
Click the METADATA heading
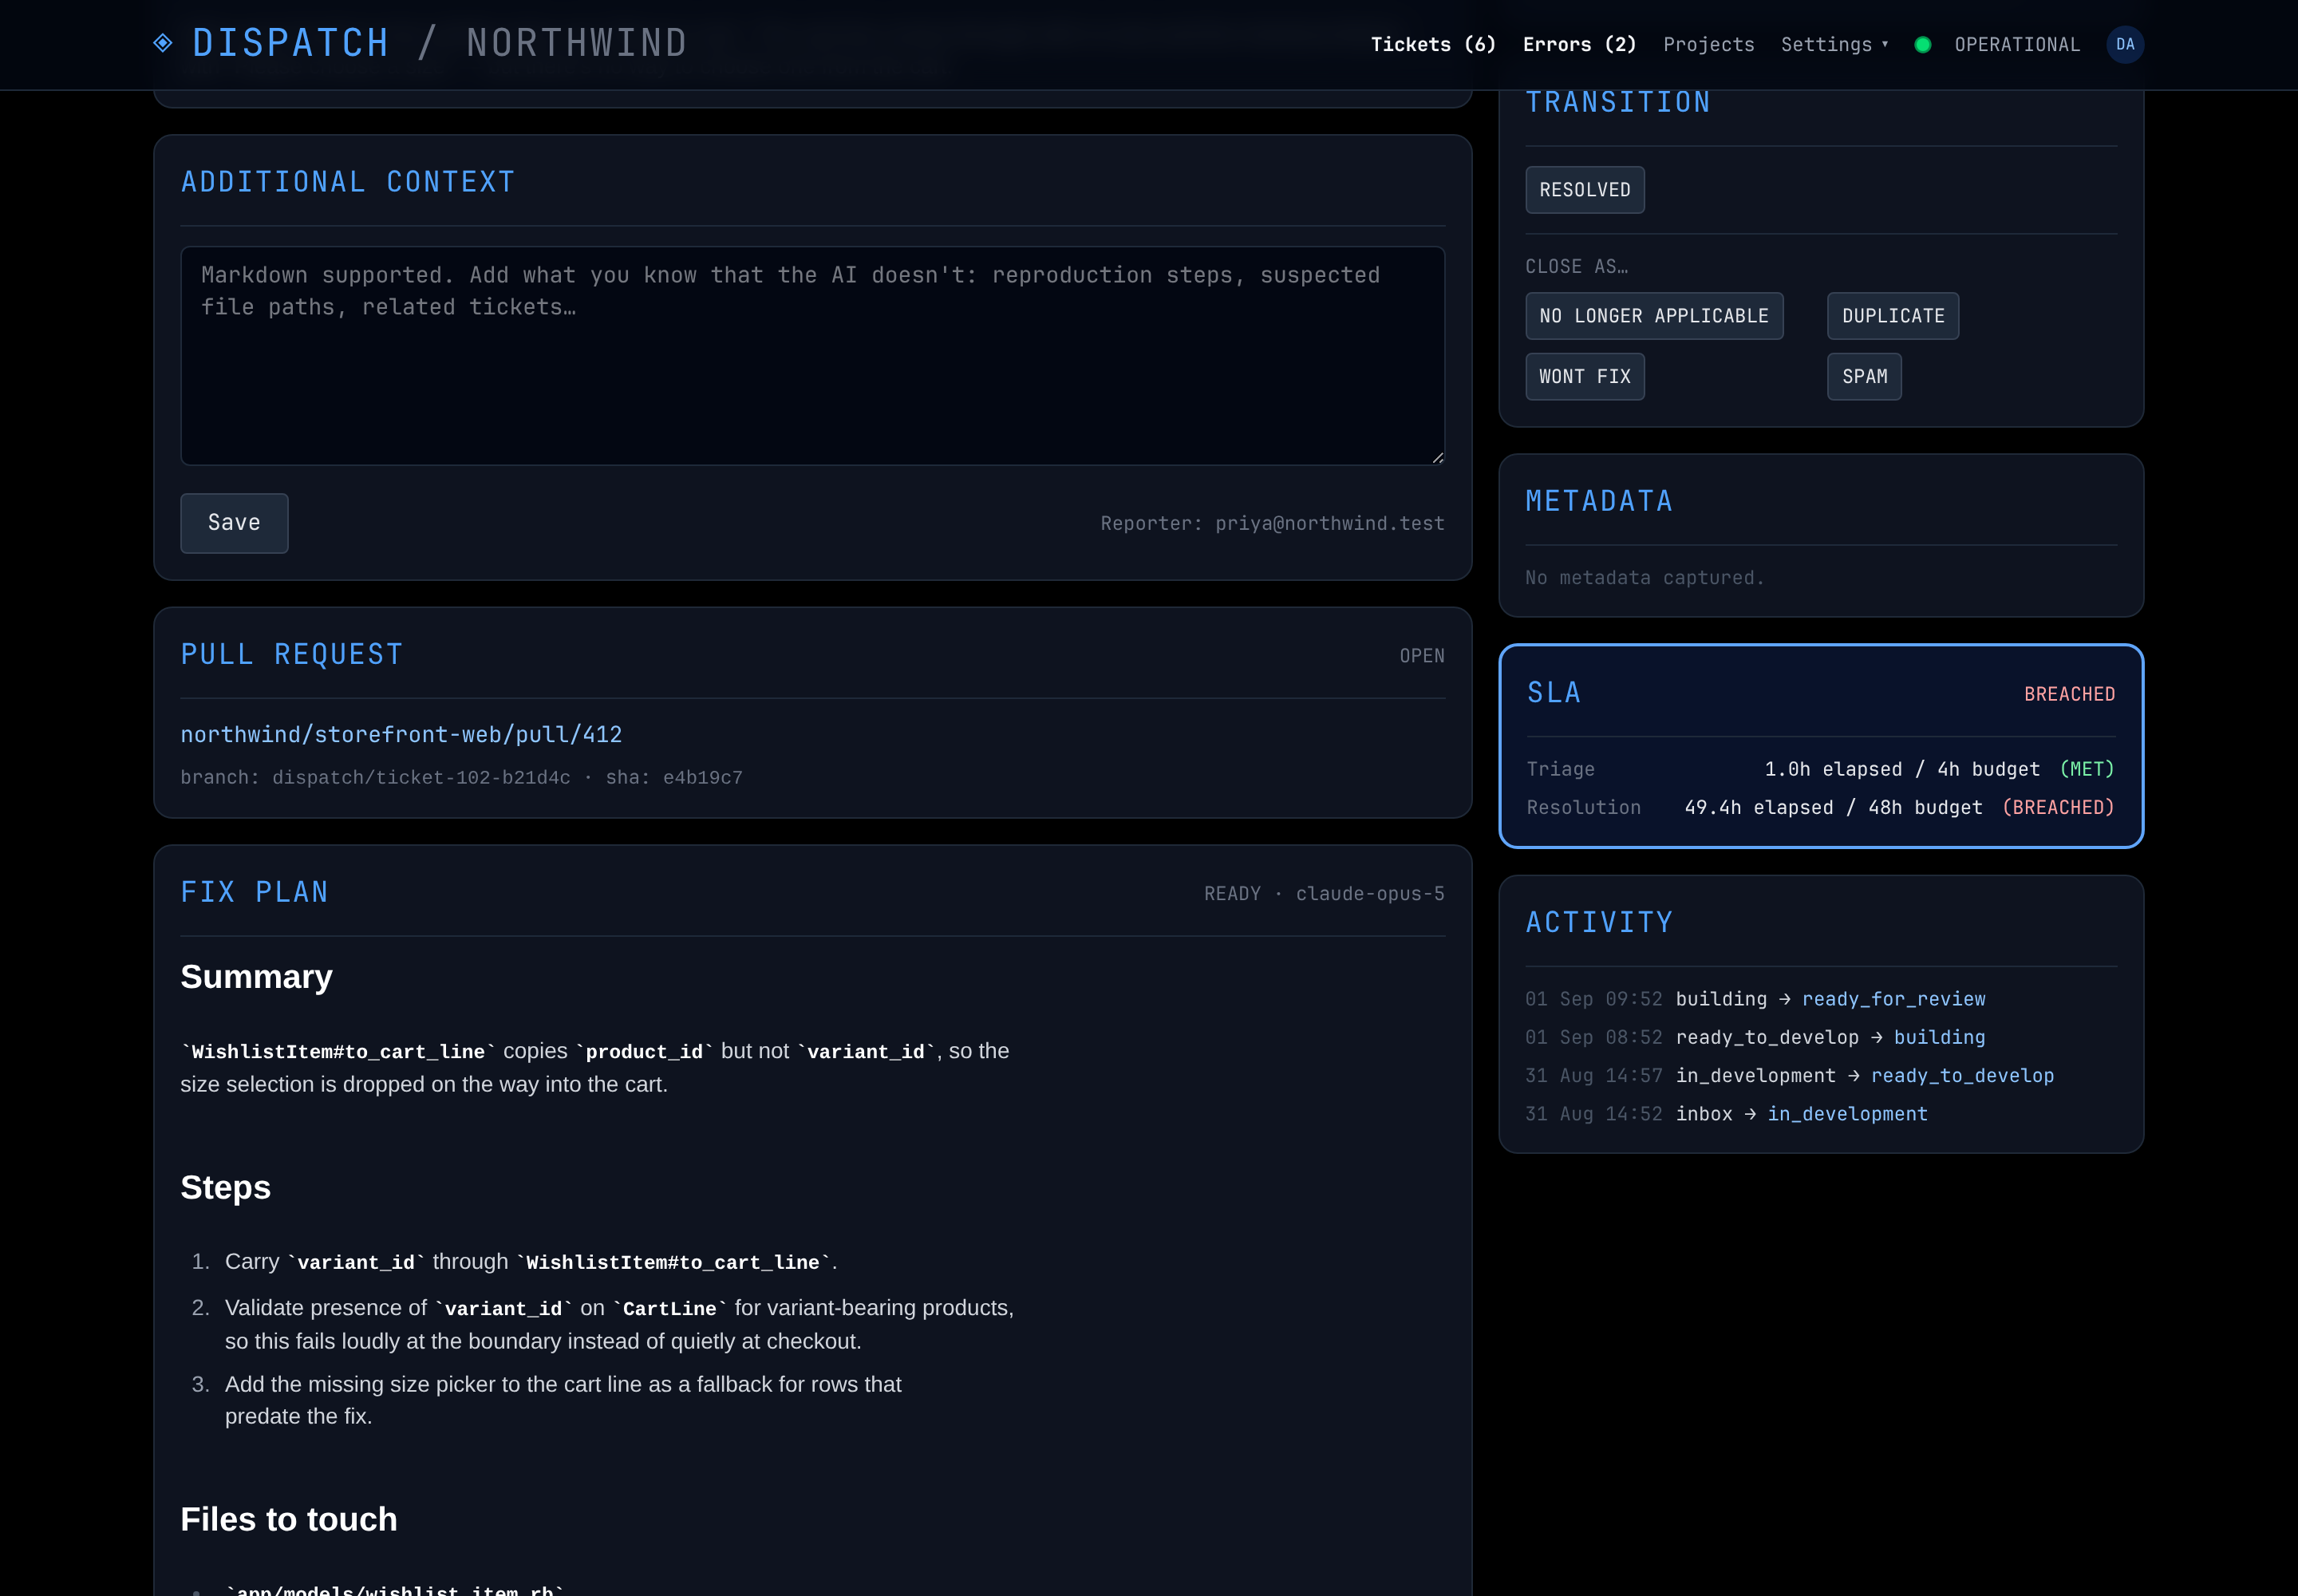[x=1599, y=501]
